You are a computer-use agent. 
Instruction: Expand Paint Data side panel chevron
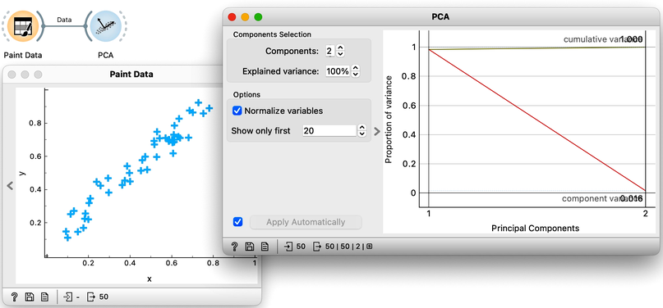pyautogui.click(x=10, y=185)
